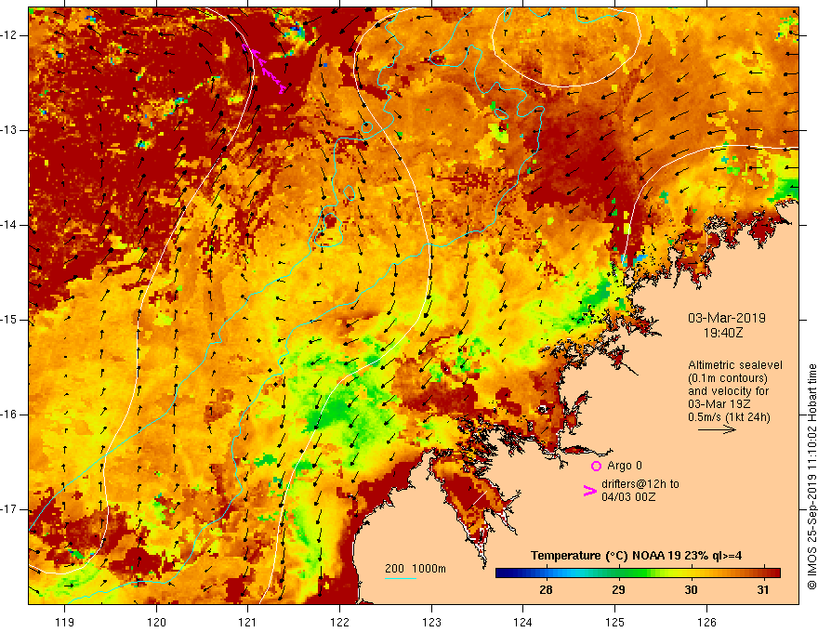Click the time text 19:40Z
818x632 pixels.
(723, 332)
